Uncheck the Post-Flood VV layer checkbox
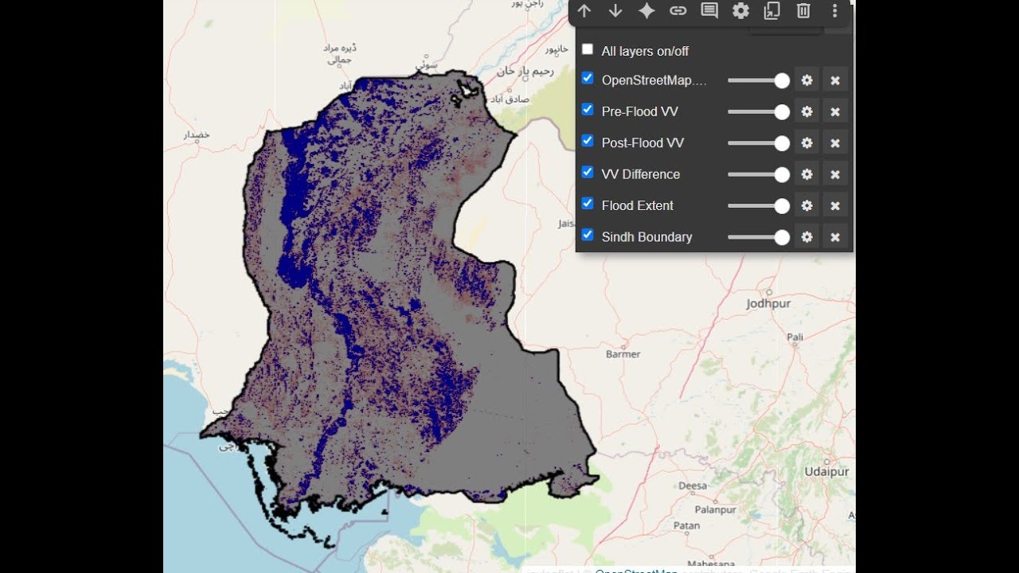The image size is (1019, 573). click(588, 141)
